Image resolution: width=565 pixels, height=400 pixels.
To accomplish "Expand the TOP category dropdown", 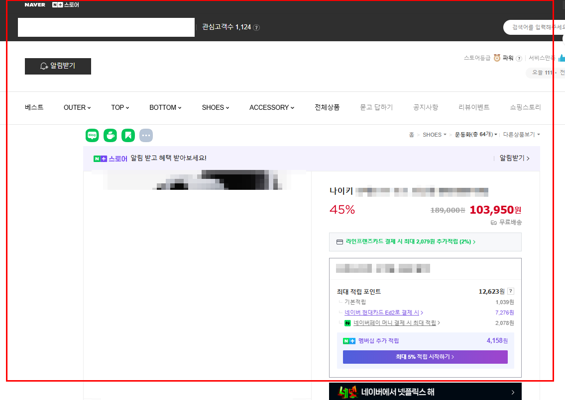I will [x=120, y=107].
